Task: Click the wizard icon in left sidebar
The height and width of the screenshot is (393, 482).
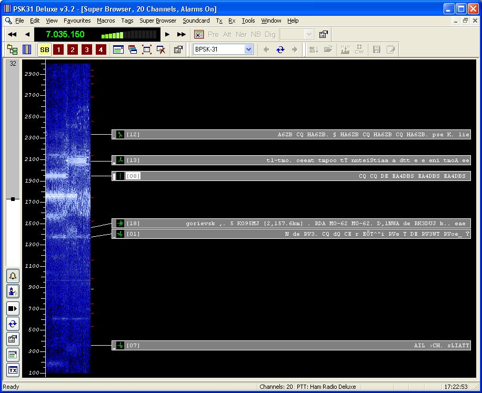Action: pos(13,291)
